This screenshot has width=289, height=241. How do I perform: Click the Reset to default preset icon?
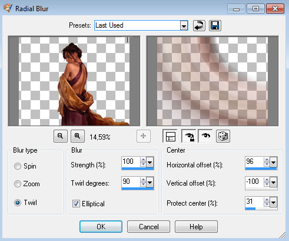[199, 26]
